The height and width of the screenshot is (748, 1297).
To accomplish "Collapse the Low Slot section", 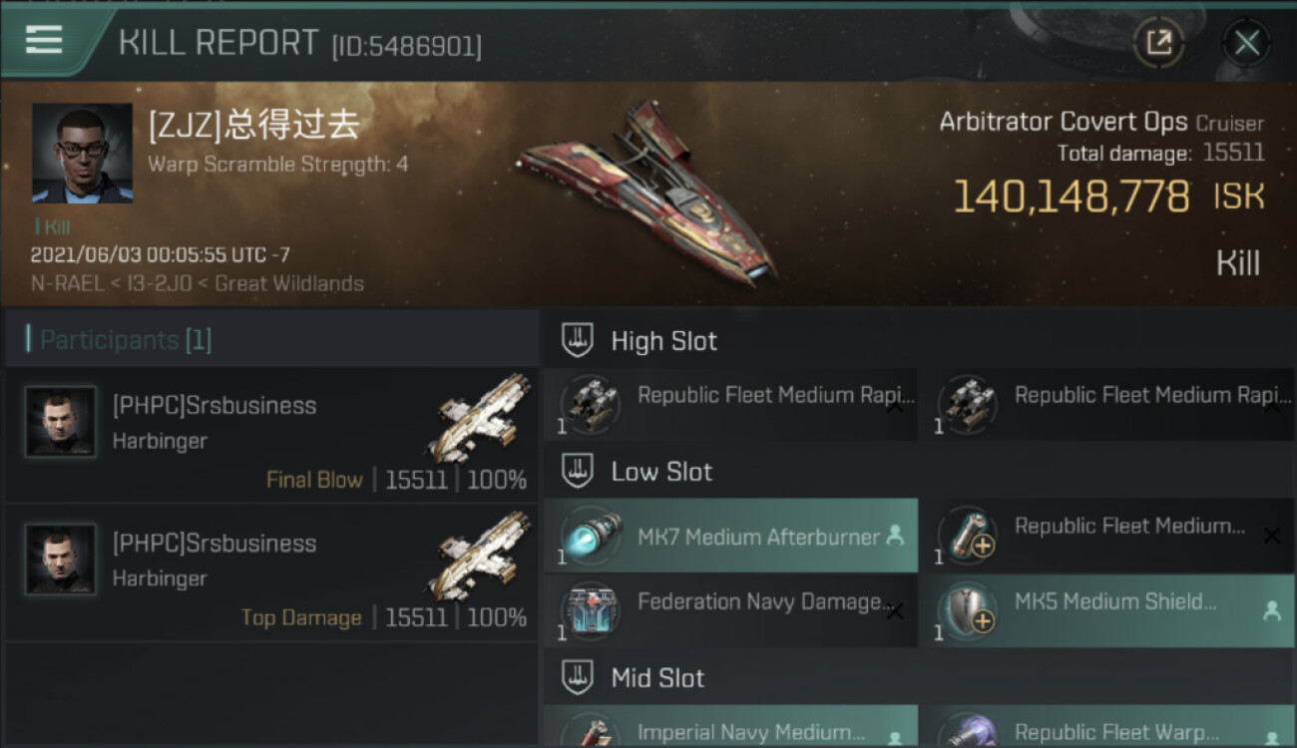I will point(578,472).
